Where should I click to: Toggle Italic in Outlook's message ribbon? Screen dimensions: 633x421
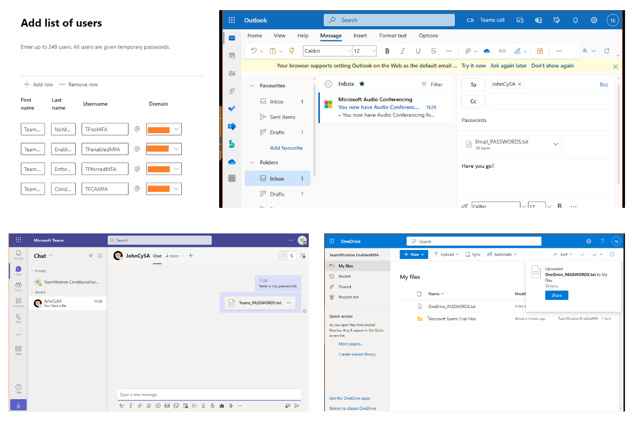click(403, 51)
